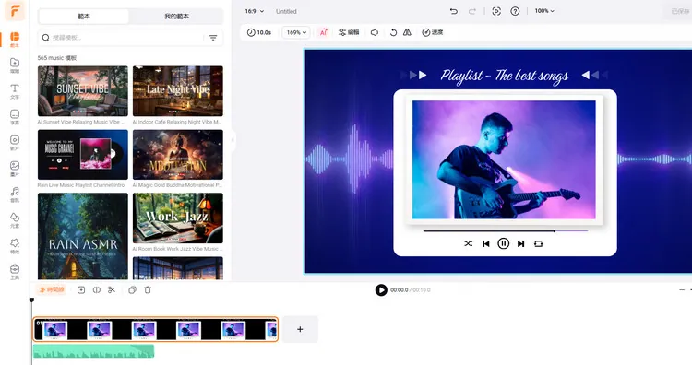This screenshot has height=365, width=692.
Task: Click the volume speaker icon
Action: pyautogui.click(x=375, y=32)
